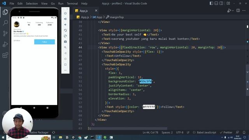Click emulator toolbar home circle
The height and width of the screenshot is (140, 249).
click(x=65, y=59)
